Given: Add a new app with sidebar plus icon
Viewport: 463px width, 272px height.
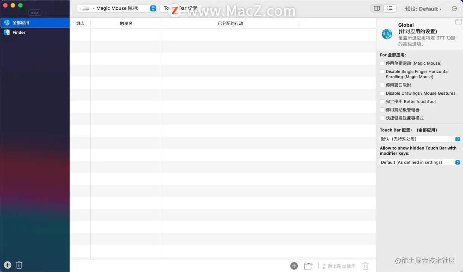Looking at the screenshot, I should click(x=8, y=265).
